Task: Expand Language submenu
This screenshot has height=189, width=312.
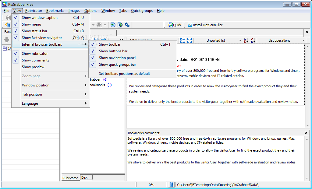Action: [51, 103]
